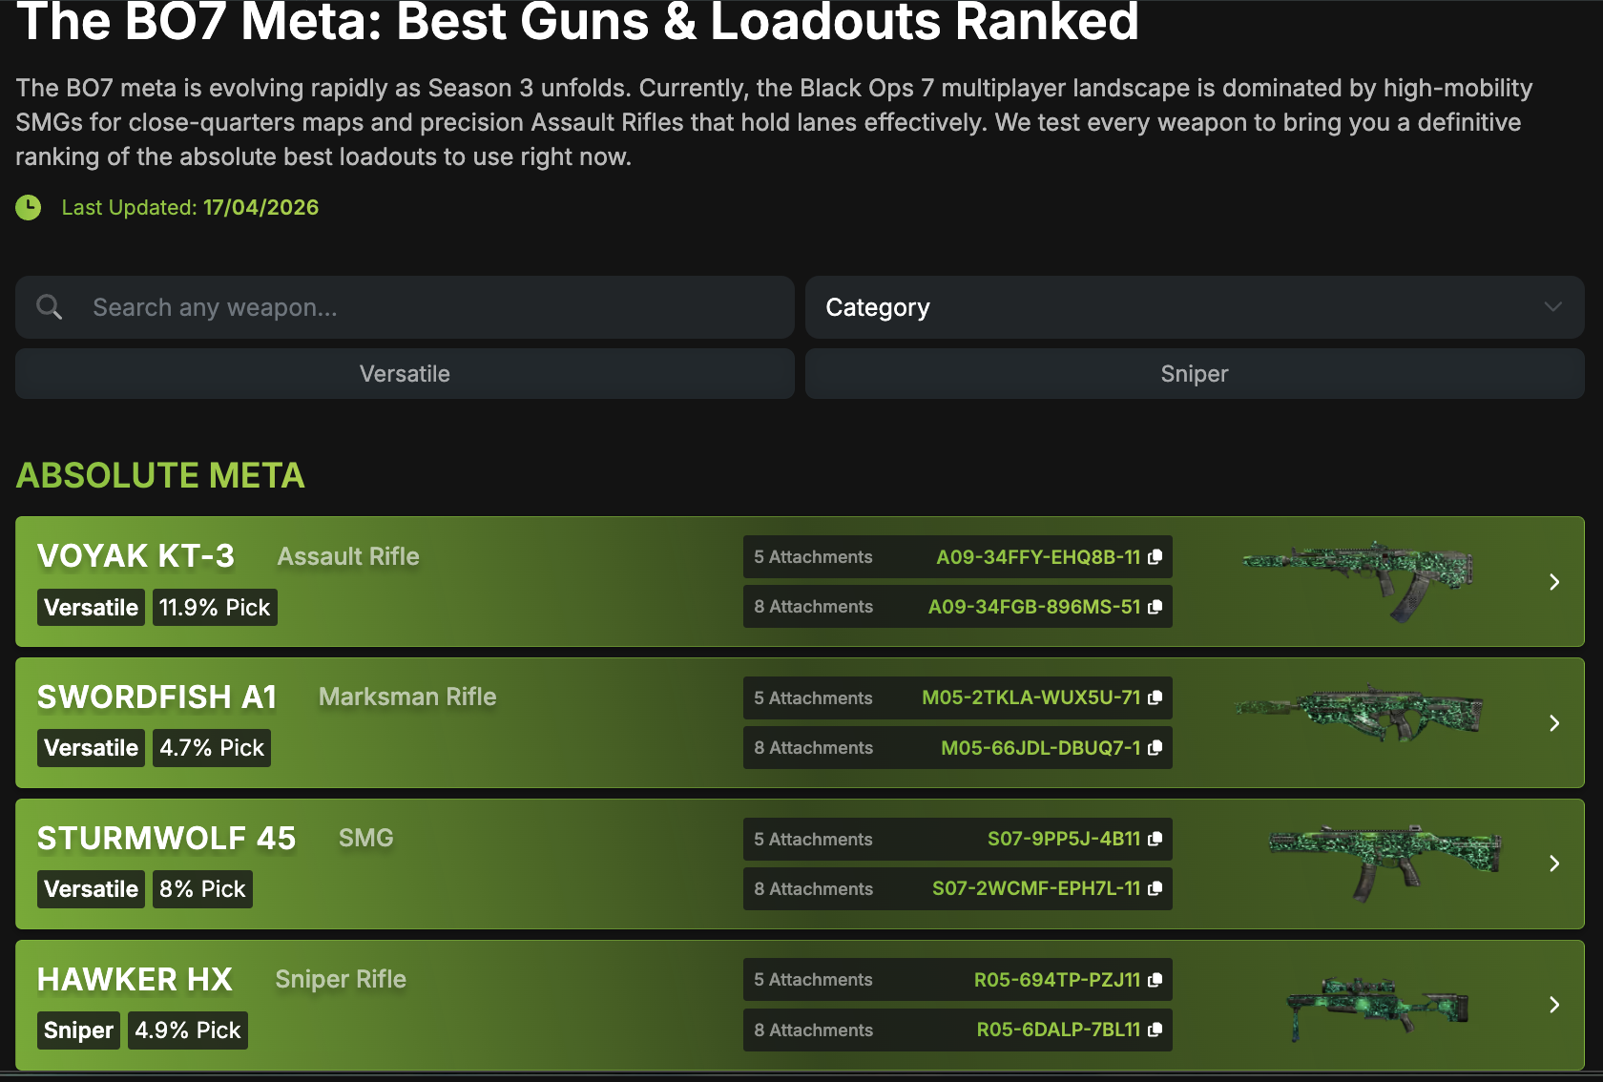Open the VOYAK KT-3 weapon title
Image resolution: width=1603 pixels, height=1082 pixels.
[x=135, y=556]
